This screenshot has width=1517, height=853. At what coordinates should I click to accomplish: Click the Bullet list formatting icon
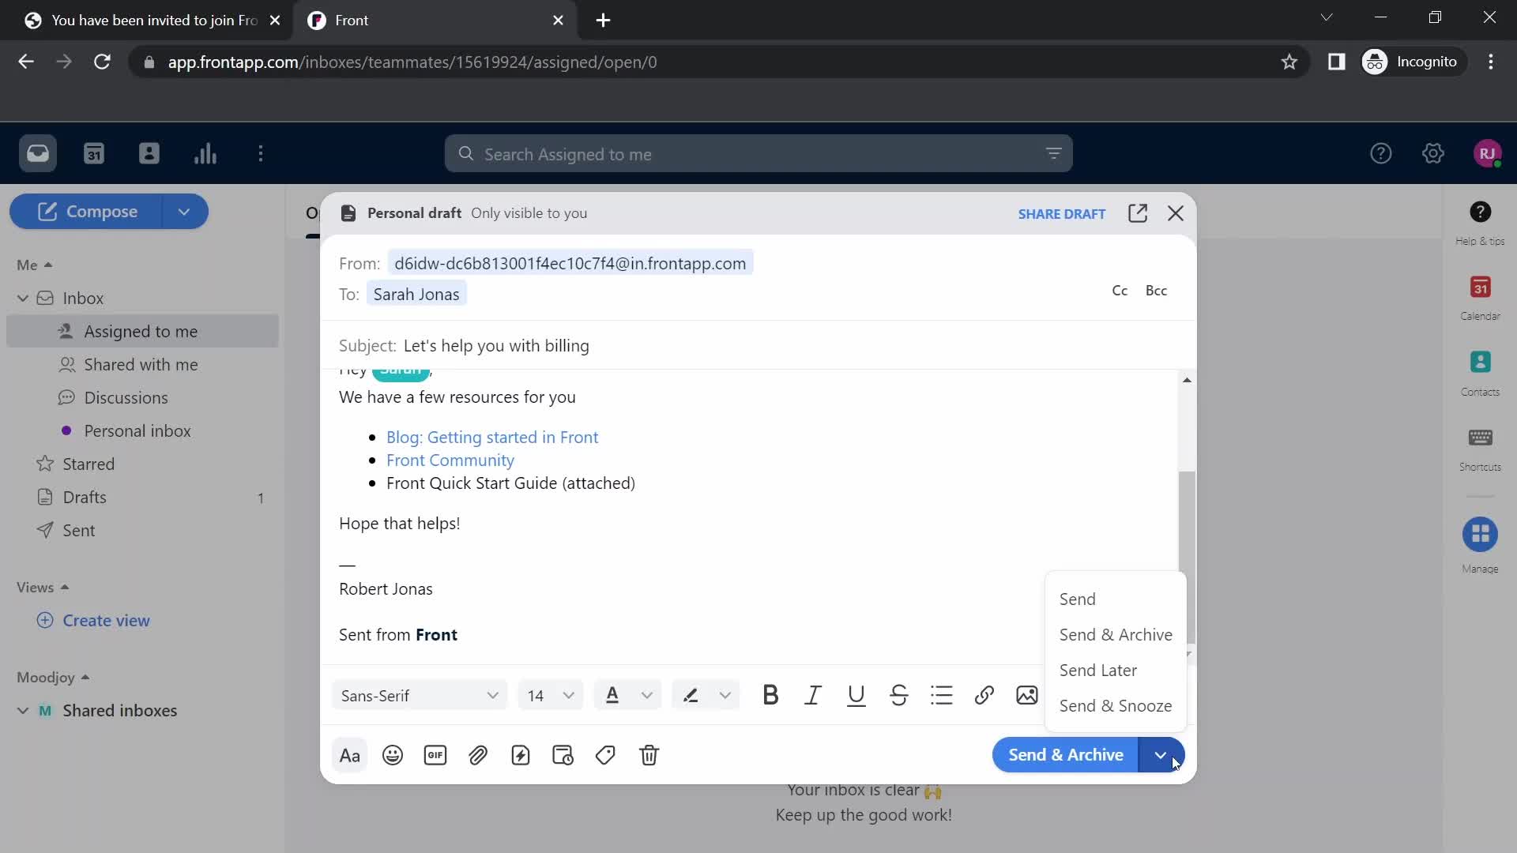click(x=943, y=695)
